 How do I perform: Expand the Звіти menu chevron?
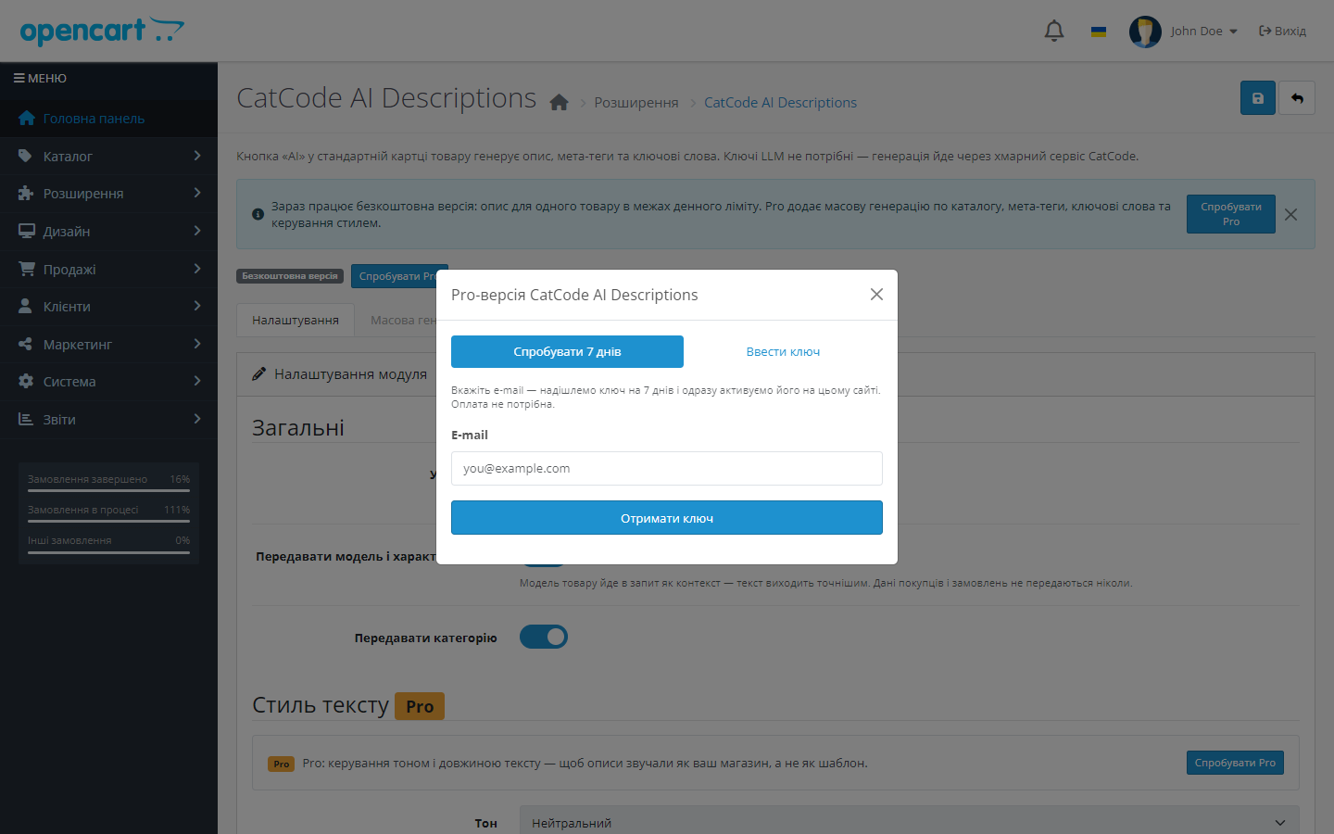tap(197, 419)
